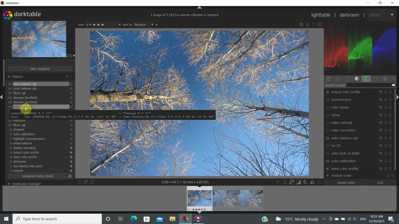Select third filmstrip thumbnail
Image resolution: width=399 pixels, height=224 pixels.
(251, 198)
